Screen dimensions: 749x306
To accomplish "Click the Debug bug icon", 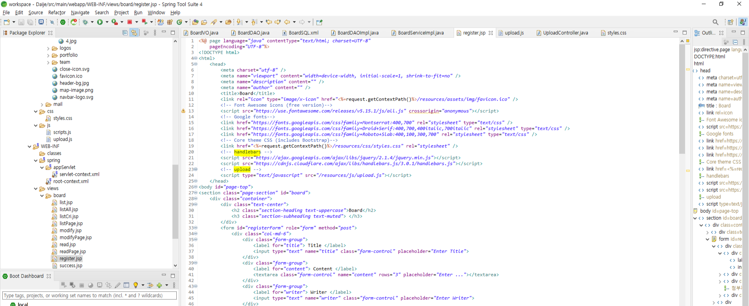I will [85, 22].
